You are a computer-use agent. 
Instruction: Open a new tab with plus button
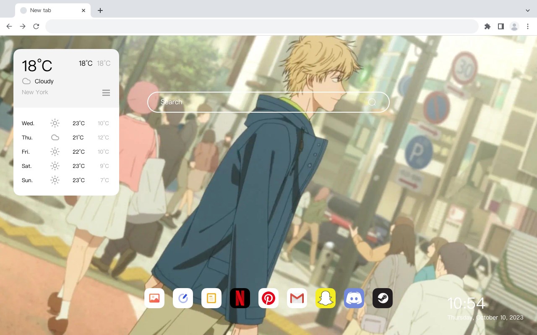(x=100, y=10)
